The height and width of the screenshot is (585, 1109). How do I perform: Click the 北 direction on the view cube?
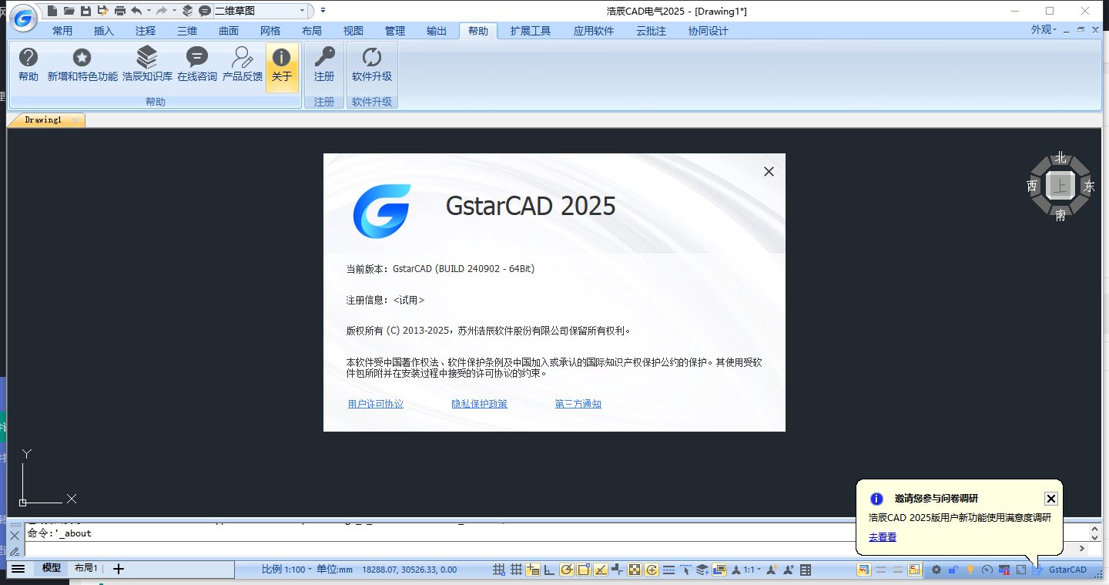(1060, 158)
